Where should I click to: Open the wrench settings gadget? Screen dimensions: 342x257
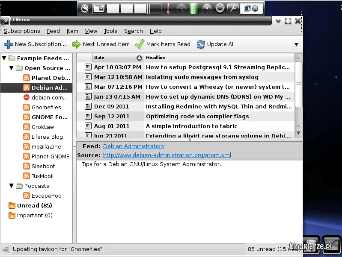(233, 9)
